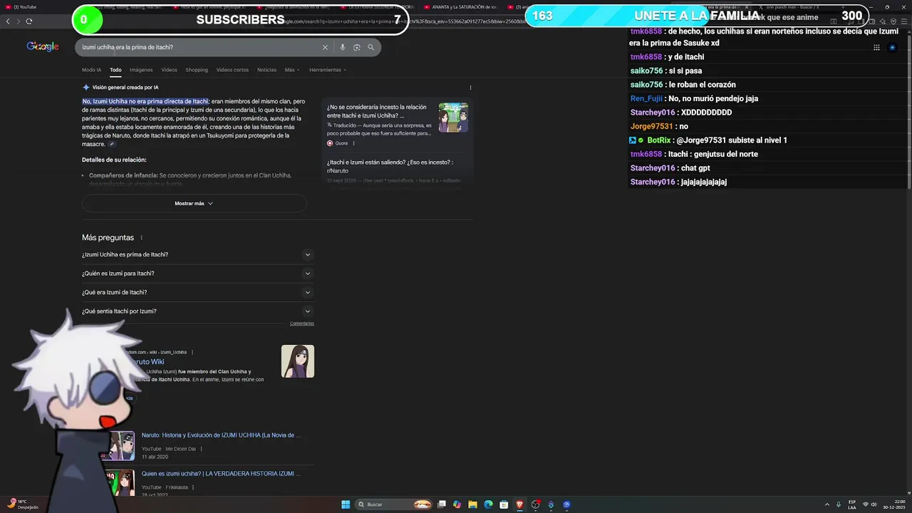Switch to 'ANANTA y La SATURACIÓN' browser tab
This screenshot has width=912, height=513.
point(460,6)
